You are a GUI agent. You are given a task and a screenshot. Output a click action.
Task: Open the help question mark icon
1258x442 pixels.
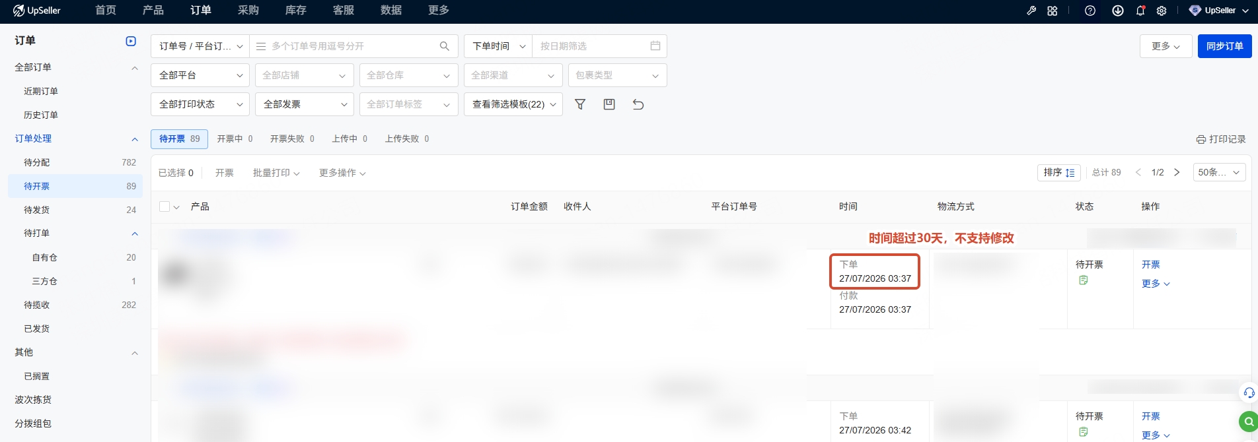1090,11
